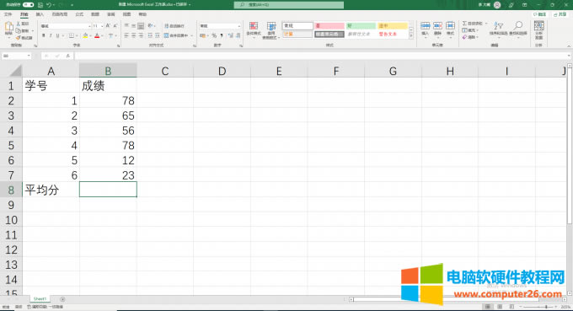
Task: Open Conditional Formatting in the ribbon
Action: 254,29
